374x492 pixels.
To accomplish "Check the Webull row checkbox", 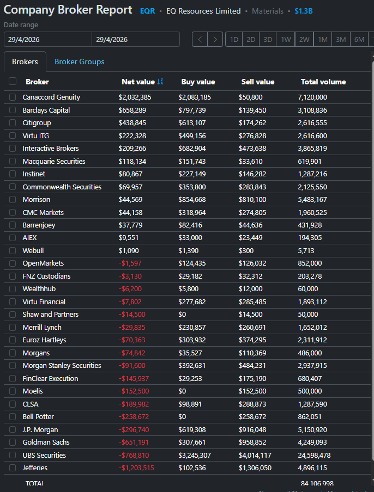I will pyautogui.click(x=13, y=251).
